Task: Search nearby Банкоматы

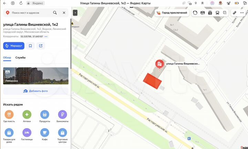Action: 62,116
